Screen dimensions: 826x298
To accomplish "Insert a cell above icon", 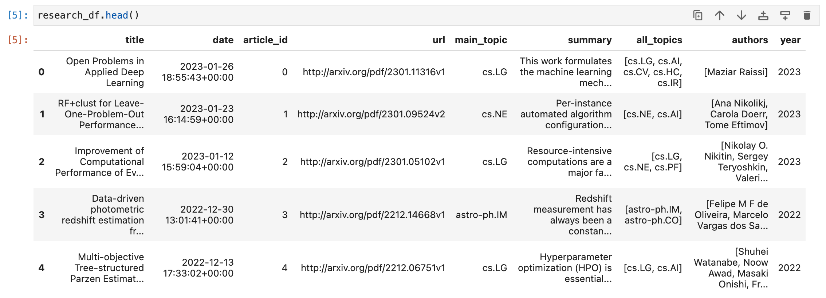I will 763,16.
